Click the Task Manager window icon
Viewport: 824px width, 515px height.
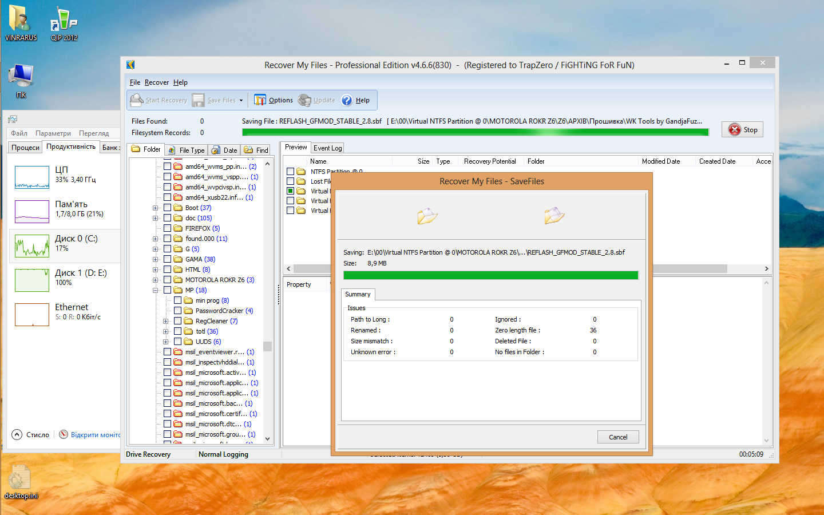pos(13,119)
